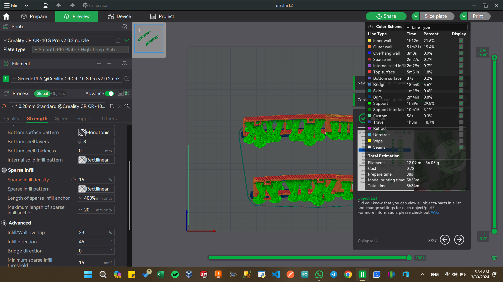
Task: Remove a filament with the minus icon
Action: click(x=109, y=64)
